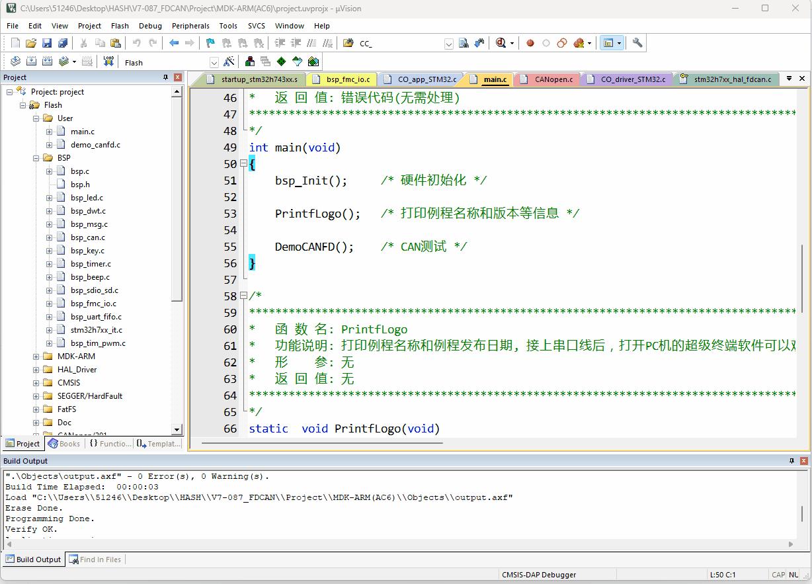Open the Books tab in the project panel

pos(64,444)
